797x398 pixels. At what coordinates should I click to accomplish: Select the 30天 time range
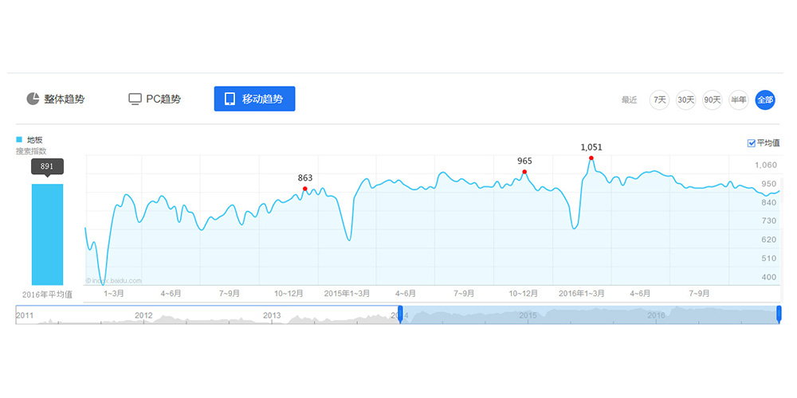pyautogui.click(x=685, y=99)
